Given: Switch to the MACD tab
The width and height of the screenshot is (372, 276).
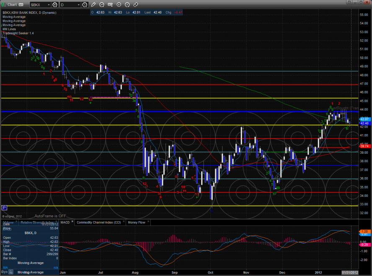Looking at the screenshot, I should pyautogui.click(x=65, y=222).
